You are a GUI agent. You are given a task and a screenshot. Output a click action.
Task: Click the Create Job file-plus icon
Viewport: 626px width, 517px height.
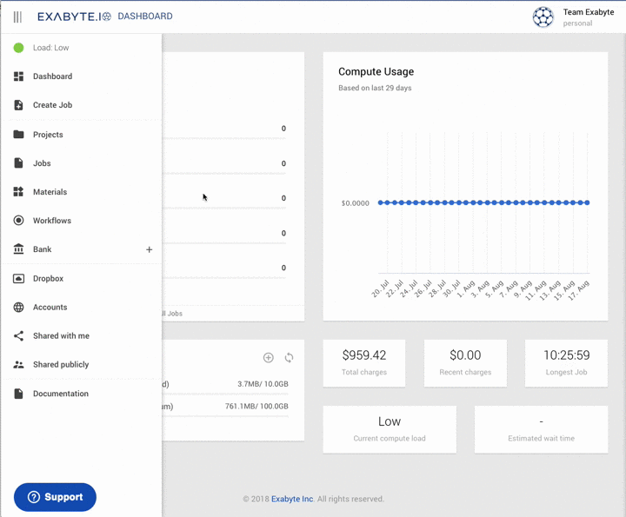[x=18, y=105]
